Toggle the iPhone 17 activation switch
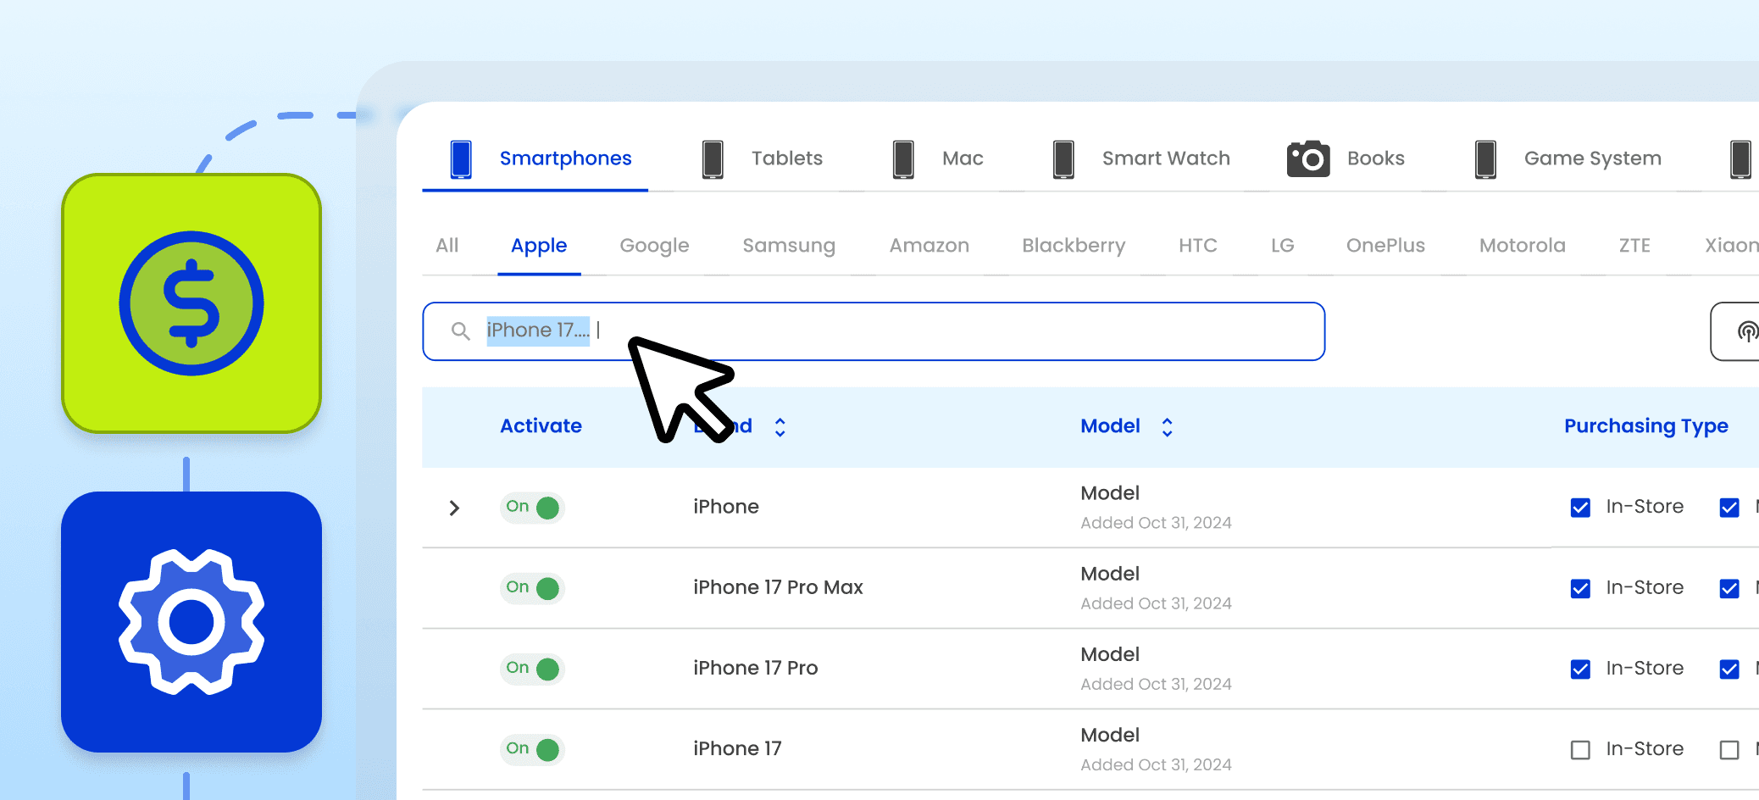1759x800 pixels. pyautogui.click(x=532, y=749)
